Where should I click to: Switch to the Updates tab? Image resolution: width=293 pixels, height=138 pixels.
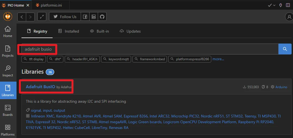point(130,31)
